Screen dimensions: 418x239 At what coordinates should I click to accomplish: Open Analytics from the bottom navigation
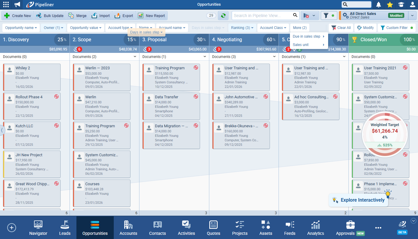(x=315, y=228)
